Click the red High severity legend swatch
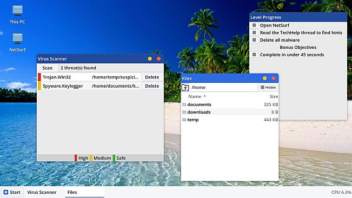This screenshot has height=198, width=352. (x=76, y=158)
